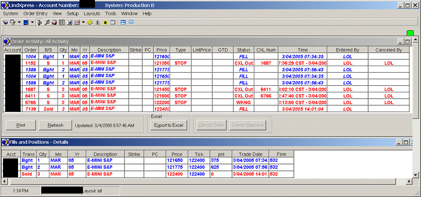The width and height of the screenshot is (421, 197).
Task: Click the pnl value 625
Action: 221,167
